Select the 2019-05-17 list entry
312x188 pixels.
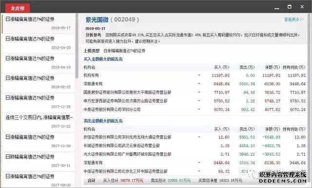point(38,23)
